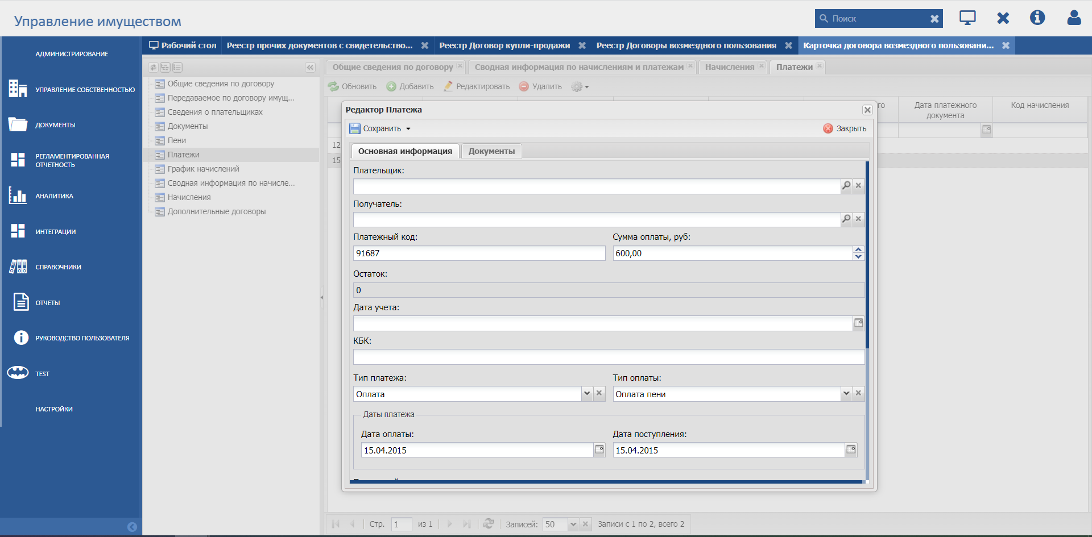
Task: Expand the Тип оплаты dropdown
Action: click(x=846, y=394)
